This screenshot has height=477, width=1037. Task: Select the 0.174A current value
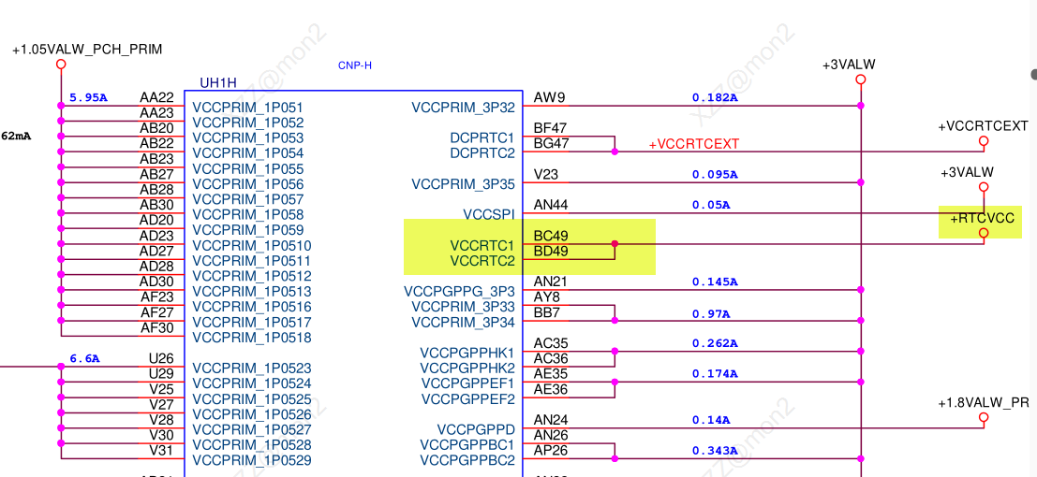point(715,374)
